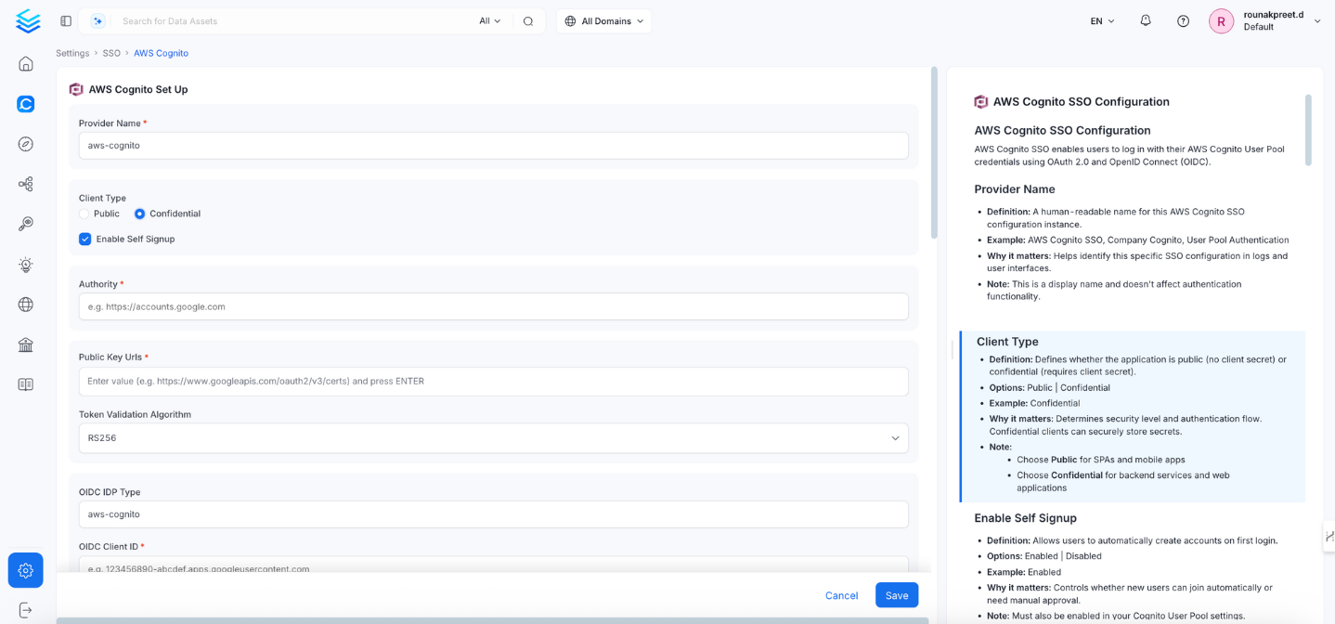Click the notifications bell icon
The width and height of the screenshot is (1335, 624).
coord(1146,20)
